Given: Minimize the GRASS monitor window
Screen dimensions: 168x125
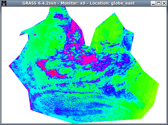Looking at the screenshot, I should click(x=153, y=3).
